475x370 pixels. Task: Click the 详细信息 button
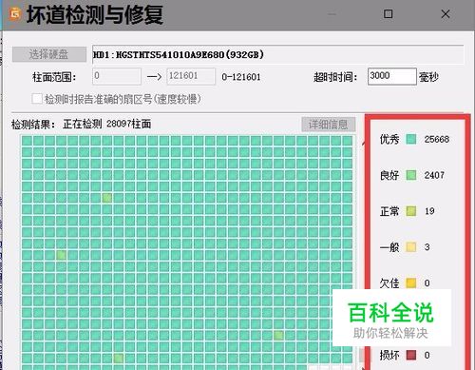pos(329,125)
